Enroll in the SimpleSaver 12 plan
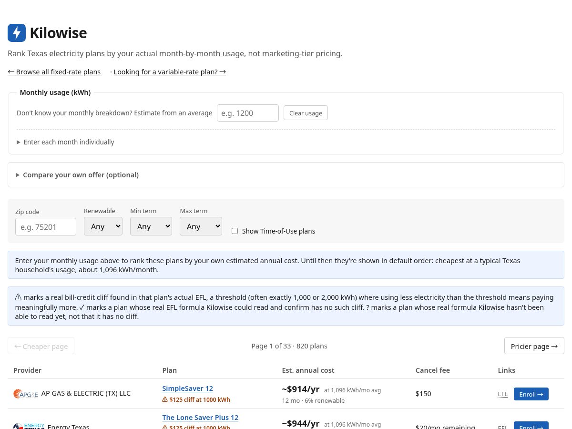The width and height of the screenshot is (572, 429). pos(531,394)
